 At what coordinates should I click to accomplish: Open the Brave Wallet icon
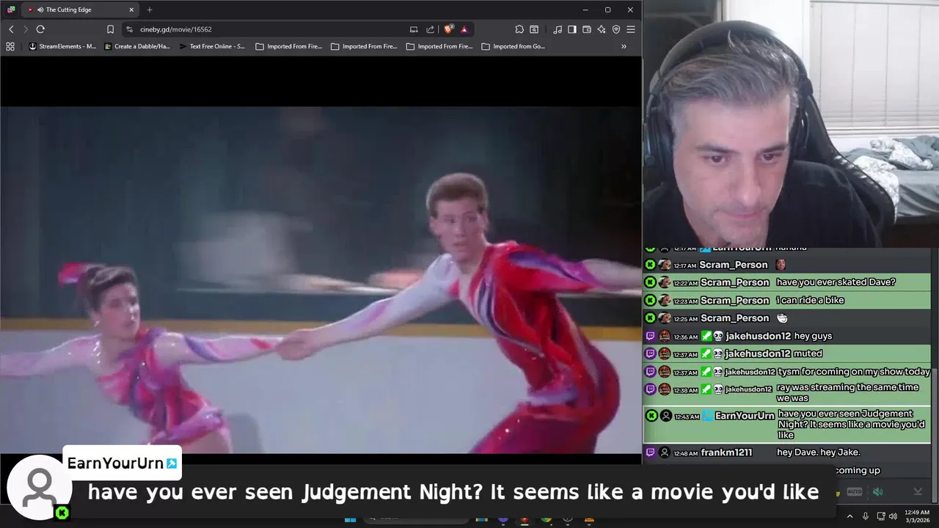(x=587, y=29)
